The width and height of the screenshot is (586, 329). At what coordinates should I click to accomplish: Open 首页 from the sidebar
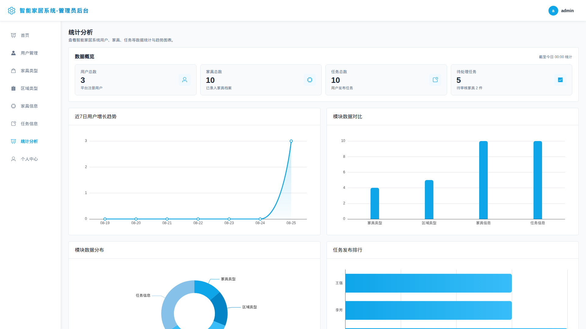point(31,35)
